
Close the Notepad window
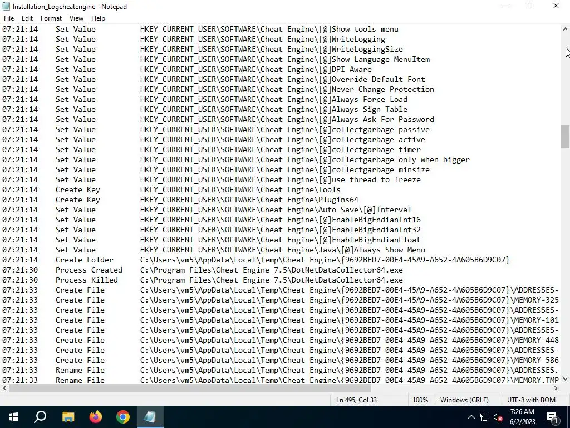click(556, 6)
